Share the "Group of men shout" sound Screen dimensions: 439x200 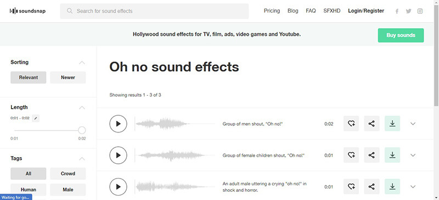(x=372, y=124)
